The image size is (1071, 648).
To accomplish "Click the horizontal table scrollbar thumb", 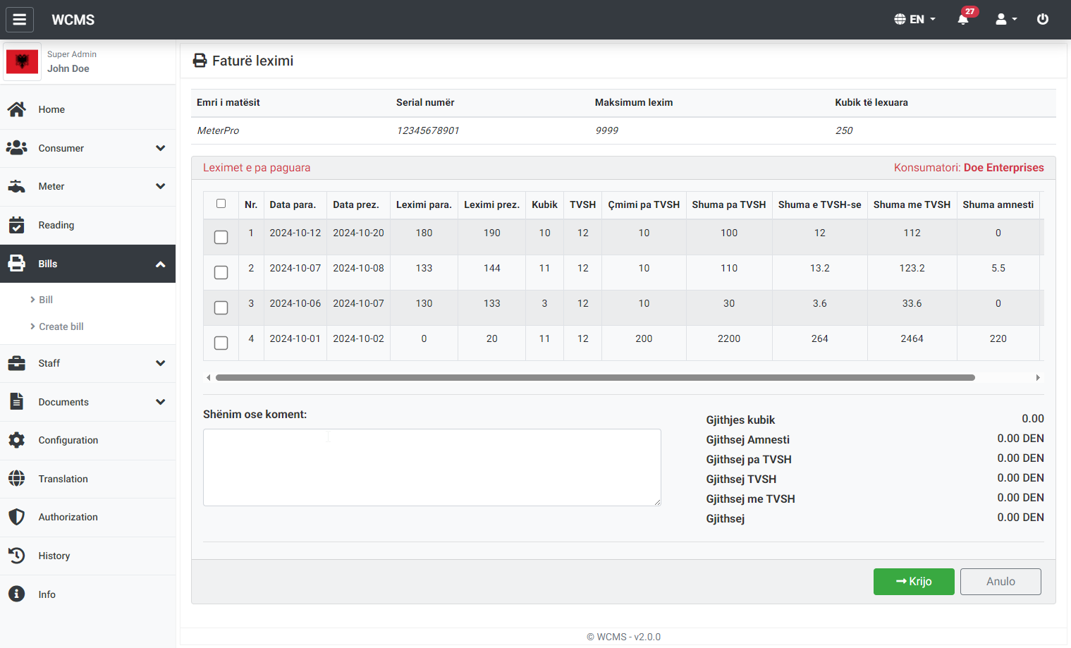I will pos(595,378).
